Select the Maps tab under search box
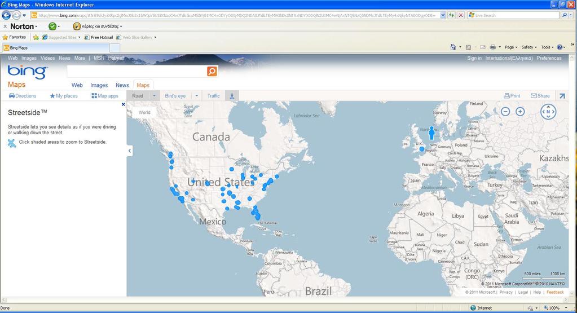Screen dimensions: 577x313 143,85
